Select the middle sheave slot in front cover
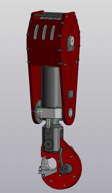The height and width of the screenshot is (193, 112). coord(44,32)
